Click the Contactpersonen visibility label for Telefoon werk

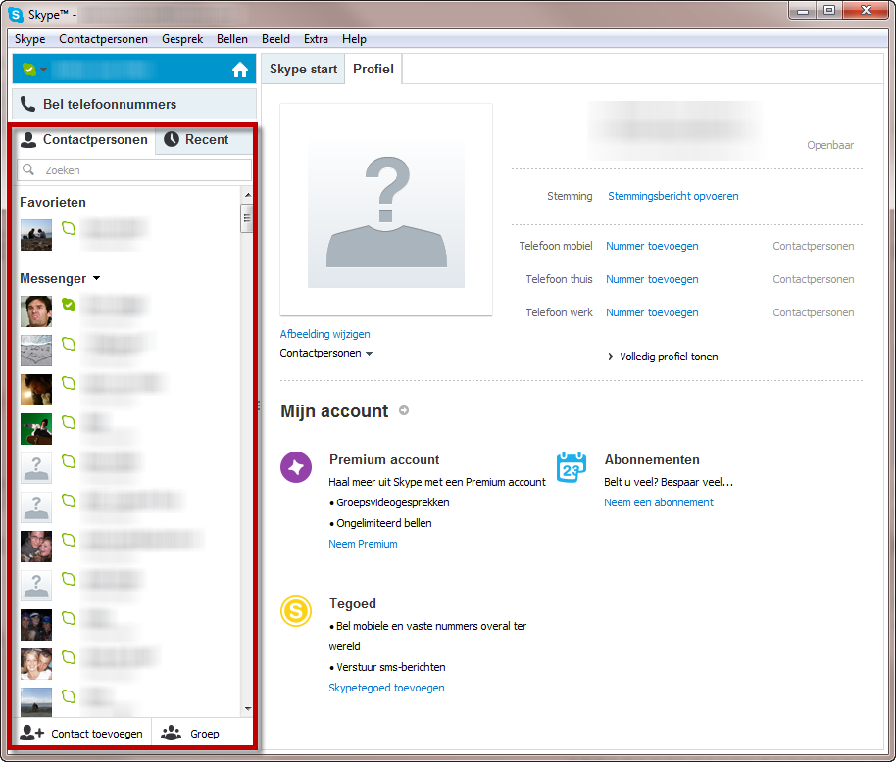point(814,312)
